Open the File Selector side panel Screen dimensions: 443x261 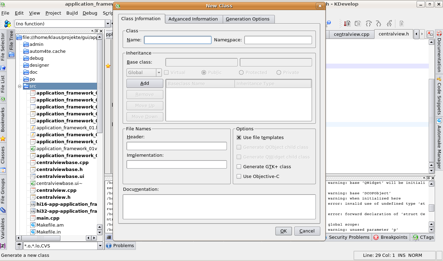pos(3,51)
